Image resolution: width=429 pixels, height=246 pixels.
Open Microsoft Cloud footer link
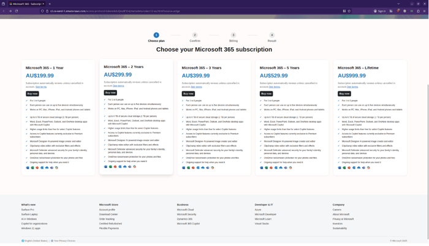tap(185, 210)
